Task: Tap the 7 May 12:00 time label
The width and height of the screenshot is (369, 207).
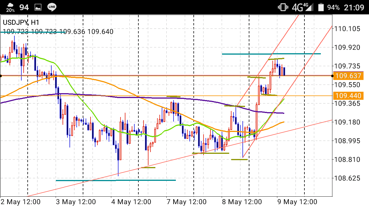Action: coord(187,202)
